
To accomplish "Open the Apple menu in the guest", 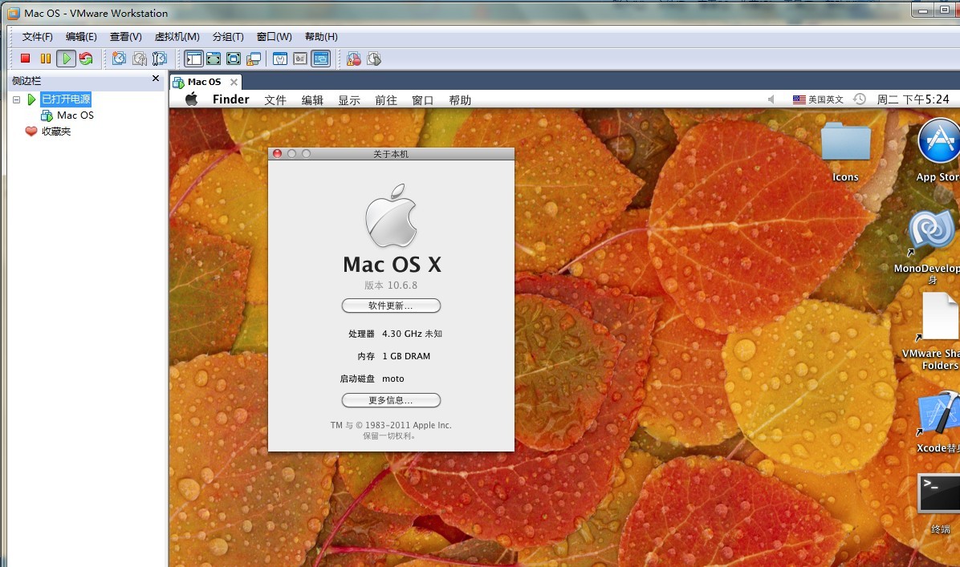I will (192, 99).
